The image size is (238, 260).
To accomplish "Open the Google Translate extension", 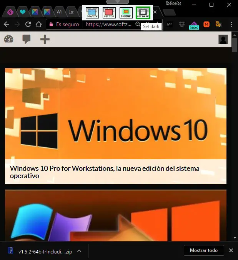I will [x=218, y=25].
